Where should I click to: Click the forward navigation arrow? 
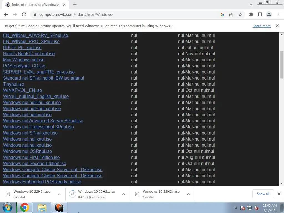[15, 14]
